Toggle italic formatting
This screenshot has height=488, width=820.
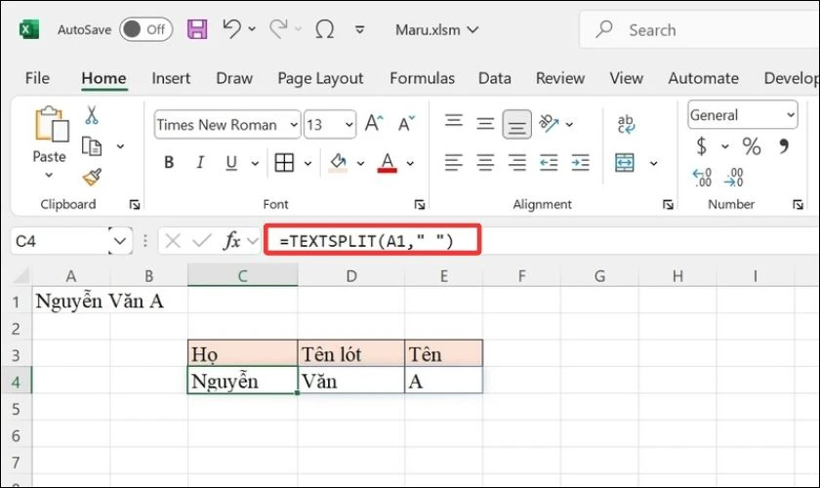[x=200, y=163]
